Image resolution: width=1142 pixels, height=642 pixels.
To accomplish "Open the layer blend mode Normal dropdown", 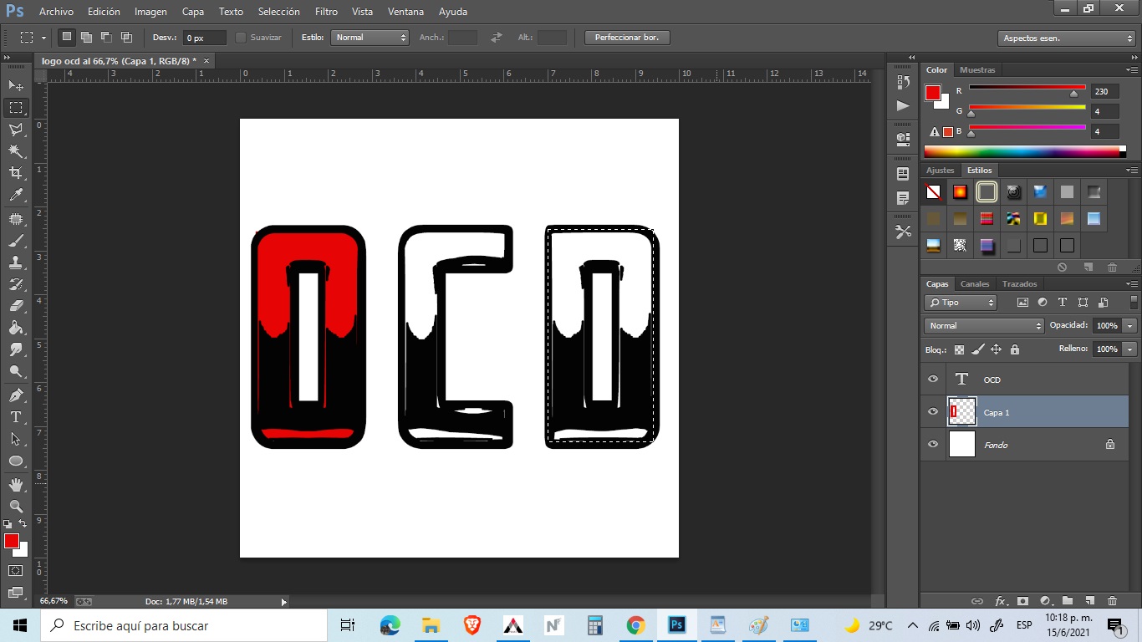I will [984, 325].
